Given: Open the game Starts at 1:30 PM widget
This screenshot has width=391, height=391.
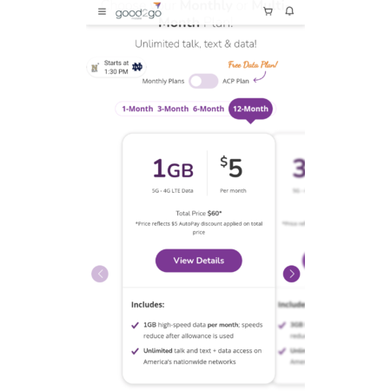Looking at the screenshot, I should pyautogui.click(x=116, y=68).
